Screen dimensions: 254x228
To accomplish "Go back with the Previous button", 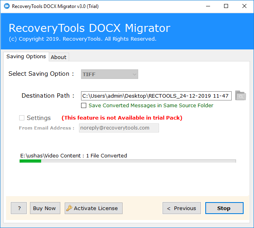I will tap(182, 208).
